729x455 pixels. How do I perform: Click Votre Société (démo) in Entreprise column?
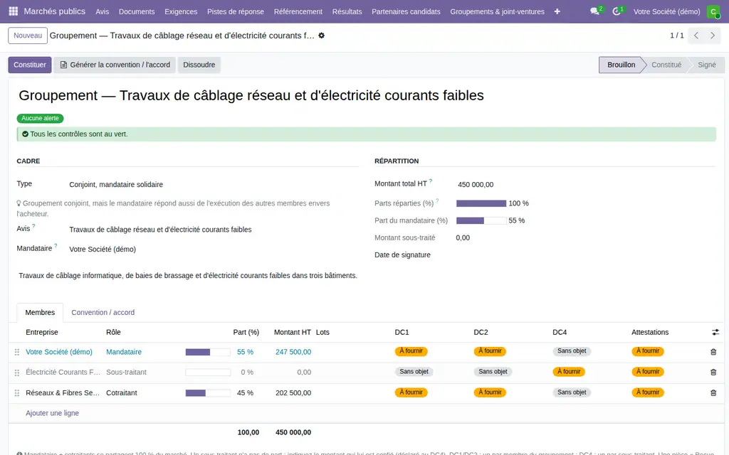[59, 352]
